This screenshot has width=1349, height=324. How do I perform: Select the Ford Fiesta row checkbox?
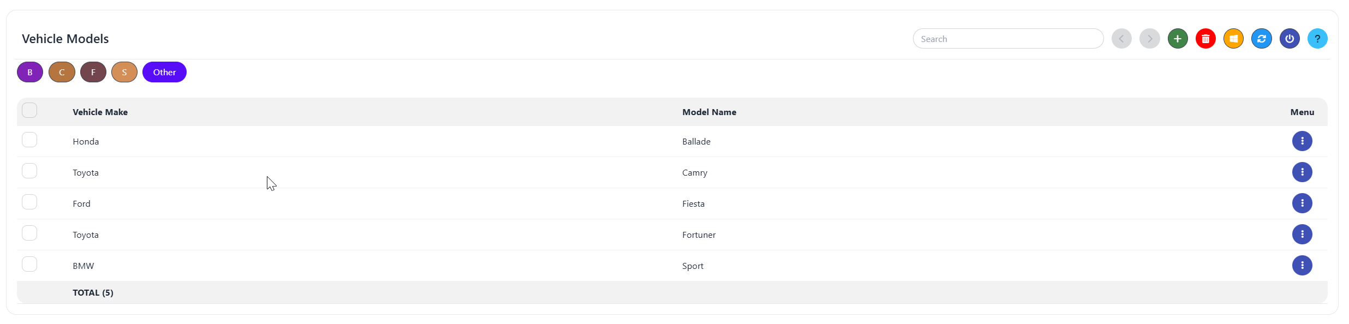coord(29,202)
